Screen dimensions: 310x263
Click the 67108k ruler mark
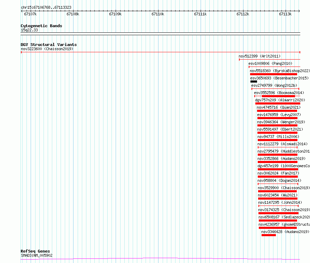tap(73, 14)
